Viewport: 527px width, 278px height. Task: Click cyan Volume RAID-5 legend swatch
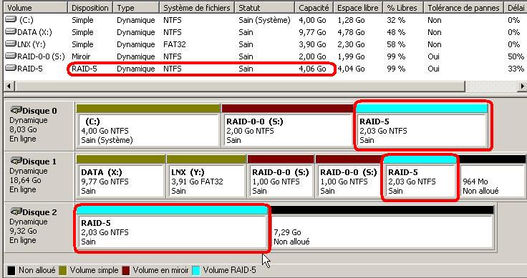196,270
